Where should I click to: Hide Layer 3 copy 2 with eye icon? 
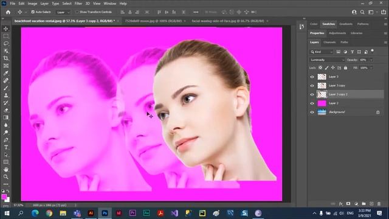click(312, 94)
